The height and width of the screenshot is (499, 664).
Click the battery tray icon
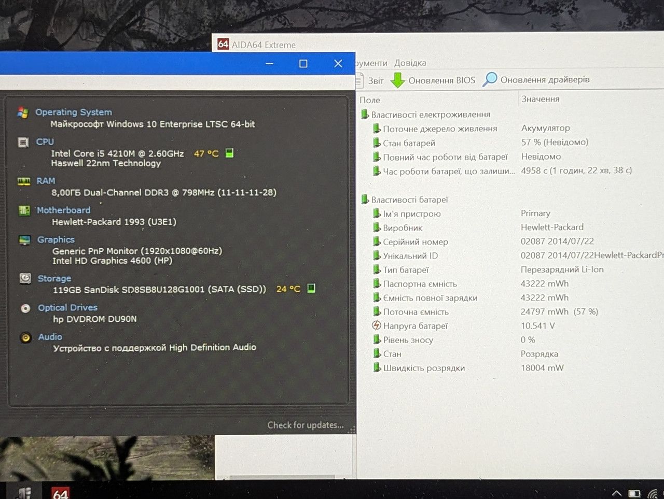click(634, 493)
